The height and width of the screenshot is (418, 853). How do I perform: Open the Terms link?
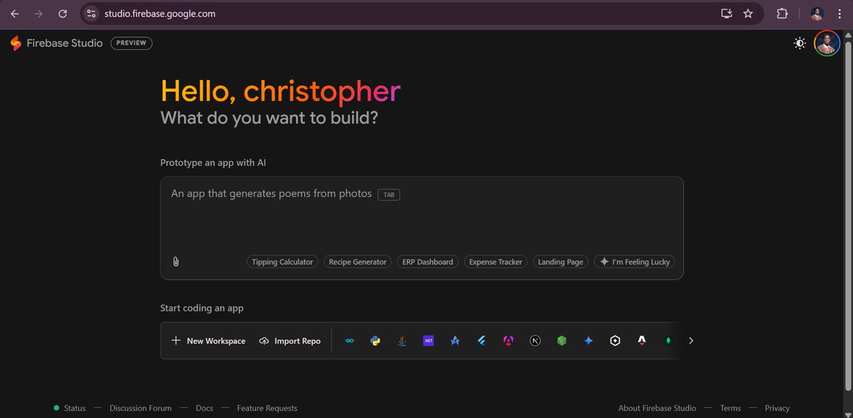point(730,408)
